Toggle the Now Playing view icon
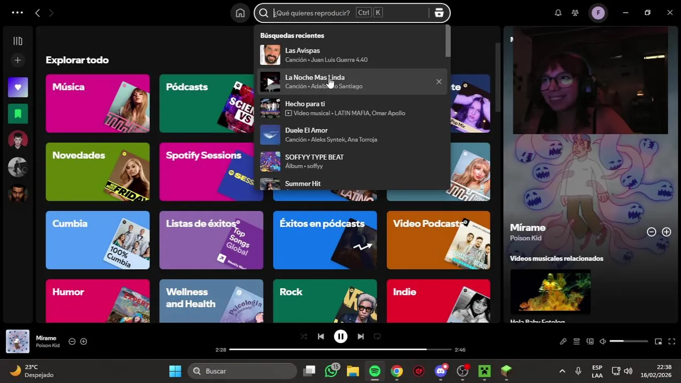The height and width of the screenshot is (383, 681). [x=590, y=342]
